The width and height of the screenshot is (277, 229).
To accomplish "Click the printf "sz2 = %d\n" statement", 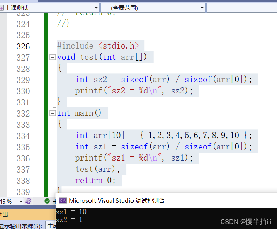I will click(x=134, y=91).
